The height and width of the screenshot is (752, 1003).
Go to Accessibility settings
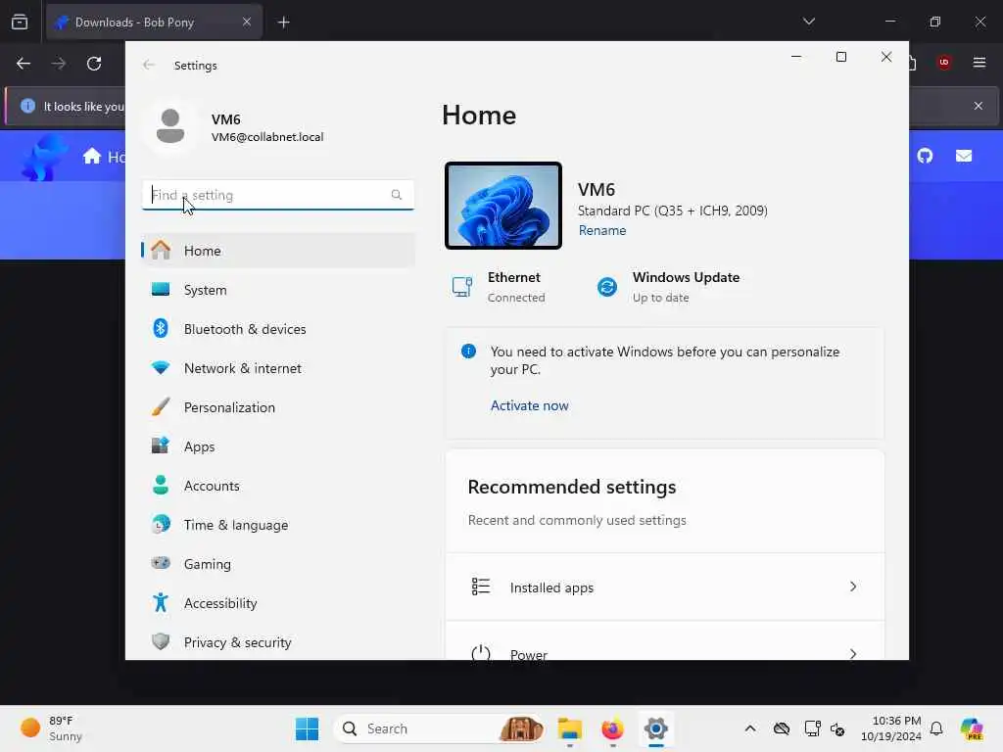click(x=278, y=603)
